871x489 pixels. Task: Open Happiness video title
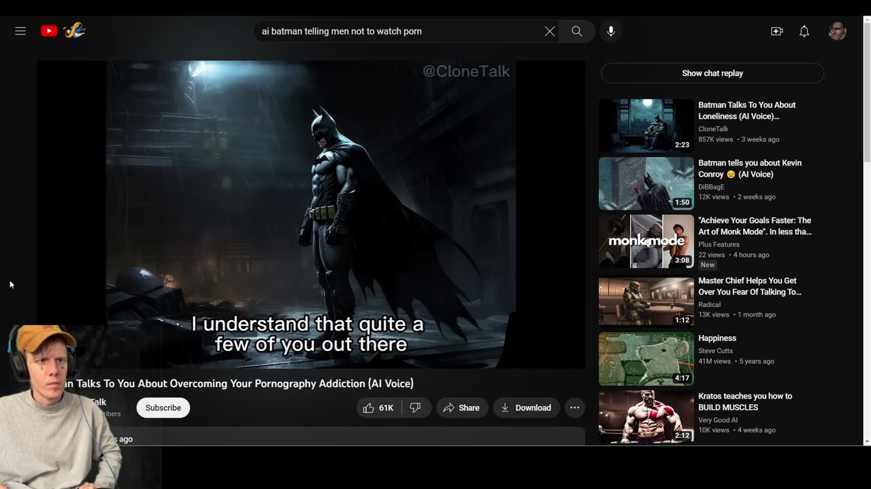[x=717, y=338]
